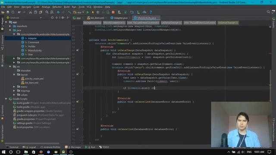
Task: Collapse the res folder
Action: pyautogui.click(x=10, y=67)
